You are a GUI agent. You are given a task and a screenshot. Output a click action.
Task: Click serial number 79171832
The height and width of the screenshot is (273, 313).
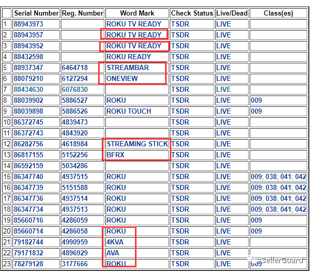click(29, 253)
